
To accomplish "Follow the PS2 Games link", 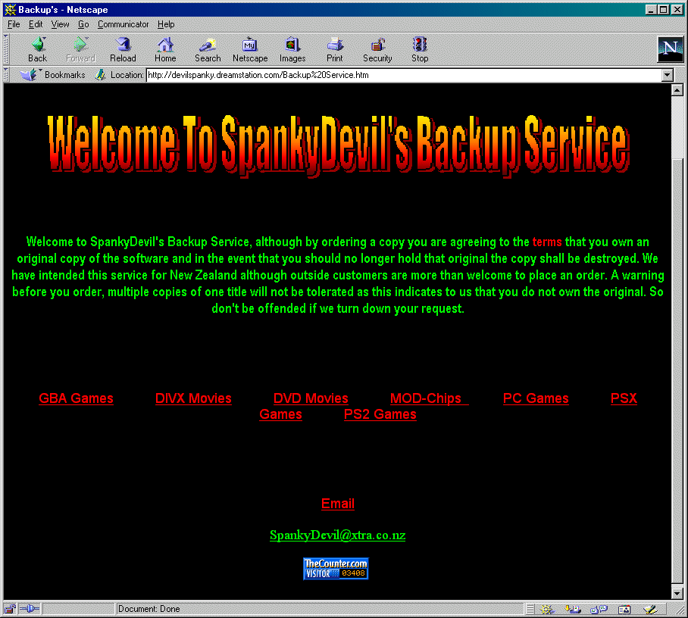I will (380, 414).
